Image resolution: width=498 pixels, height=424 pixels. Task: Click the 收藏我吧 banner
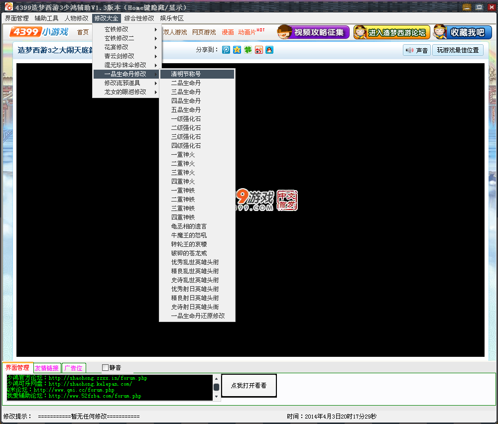(x=463, y=32)
